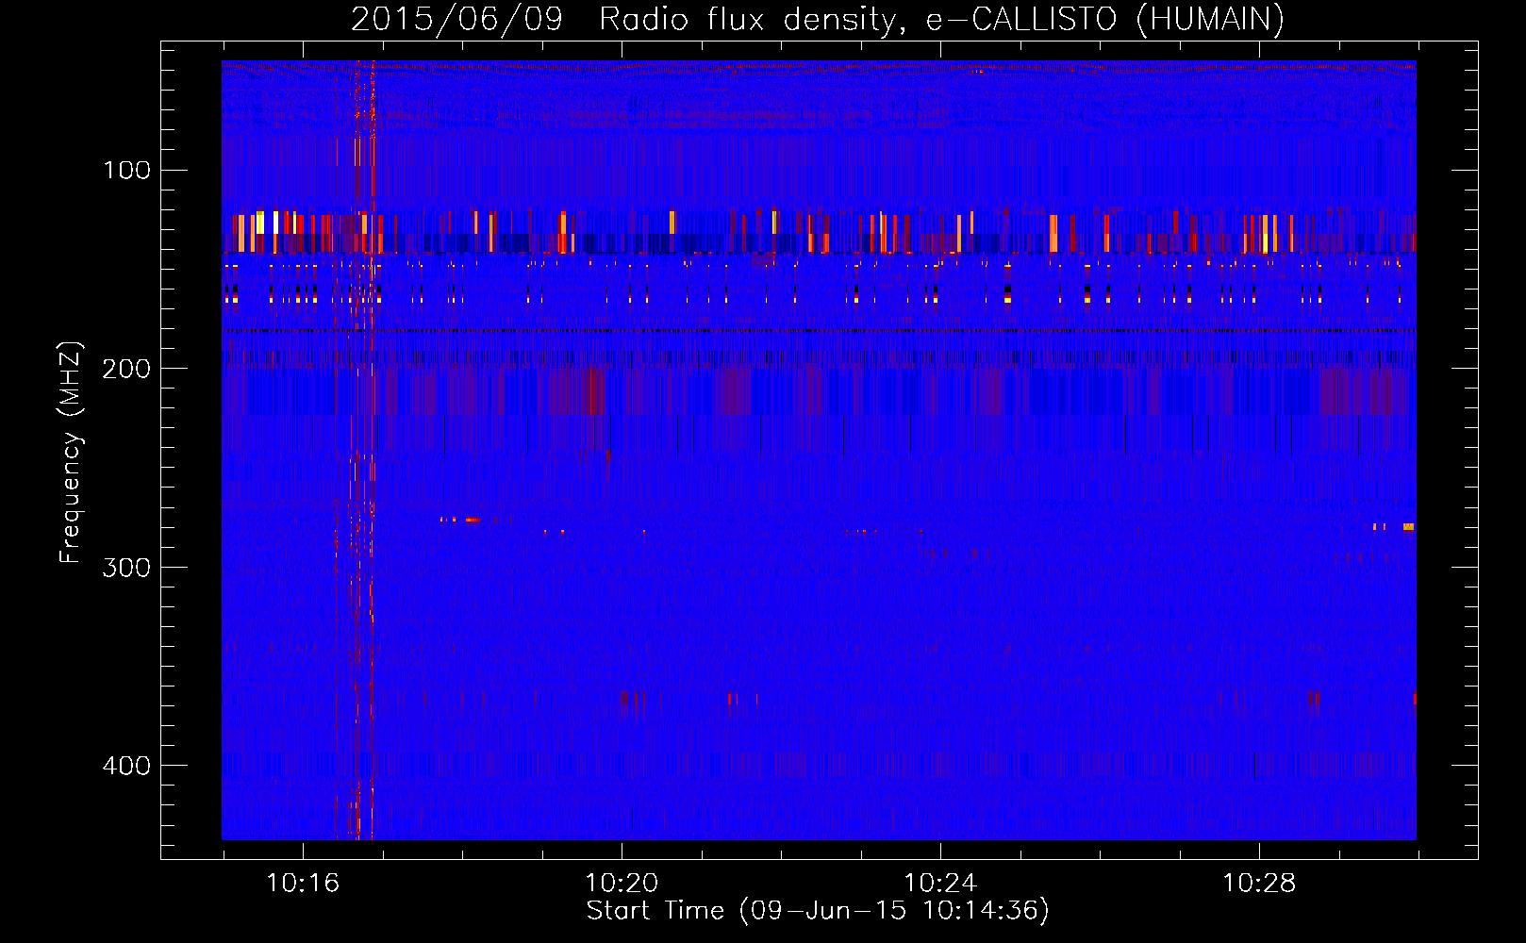Click the 10:28 time tick label

[1259, 883]
